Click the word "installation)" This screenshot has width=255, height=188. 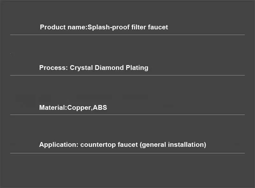187,145
